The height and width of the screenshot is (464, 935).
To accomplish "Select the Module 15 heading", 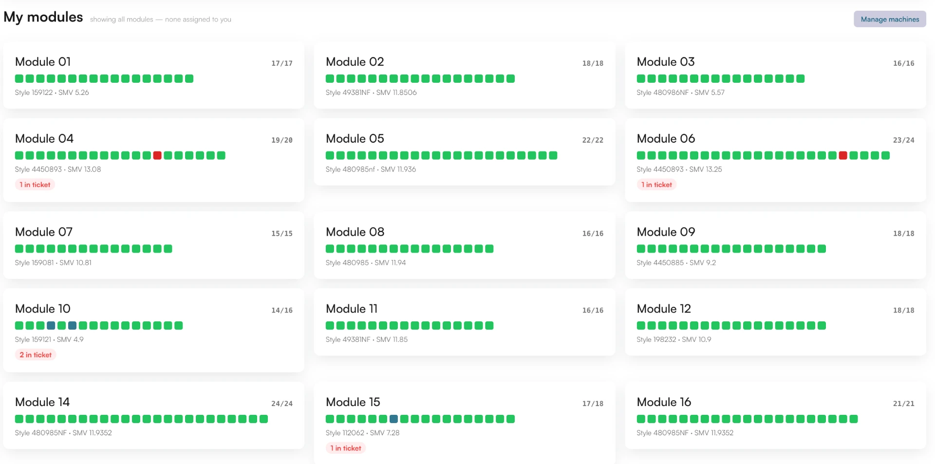I will [x=353, y=402].
